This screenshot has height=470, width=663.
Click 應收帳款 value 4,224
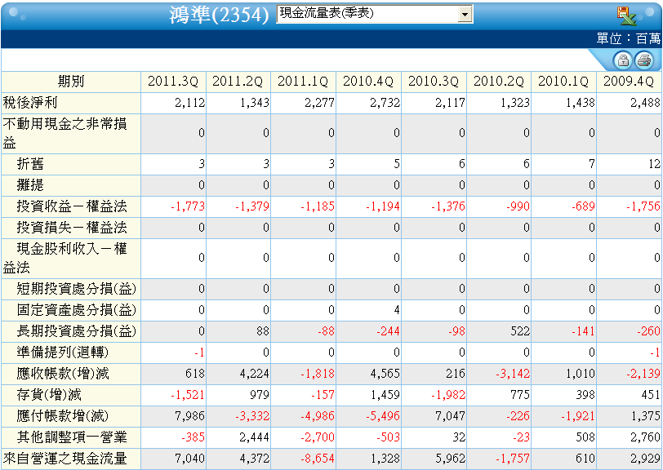click(254, 373)
